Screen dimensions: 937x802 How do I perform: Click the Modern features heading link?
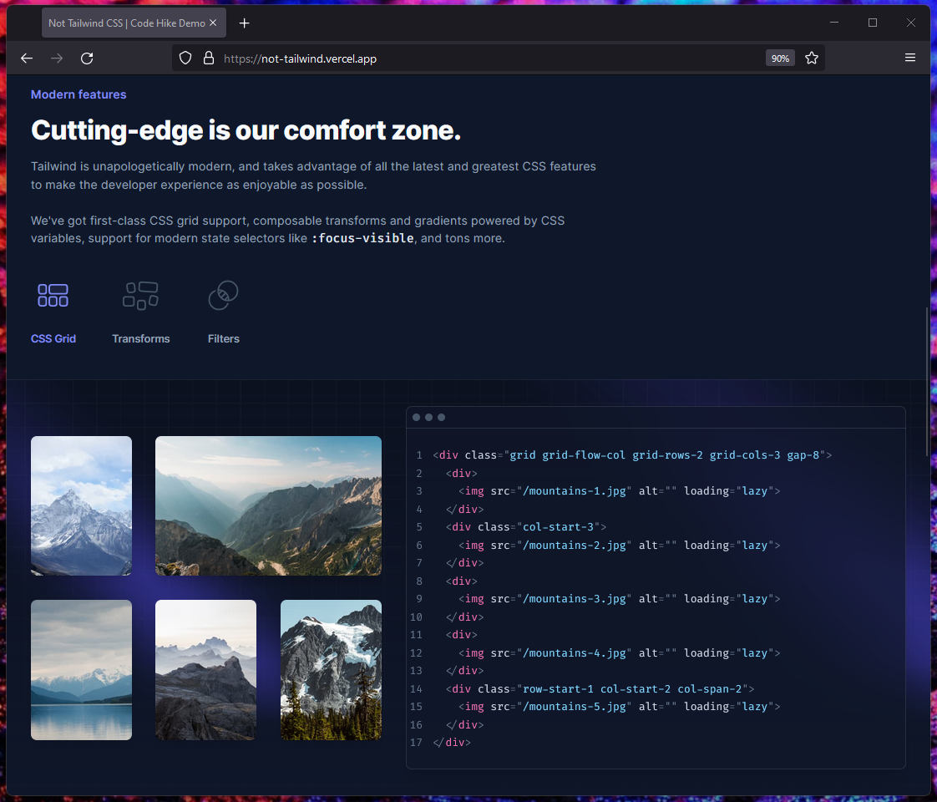pos(78,94)
